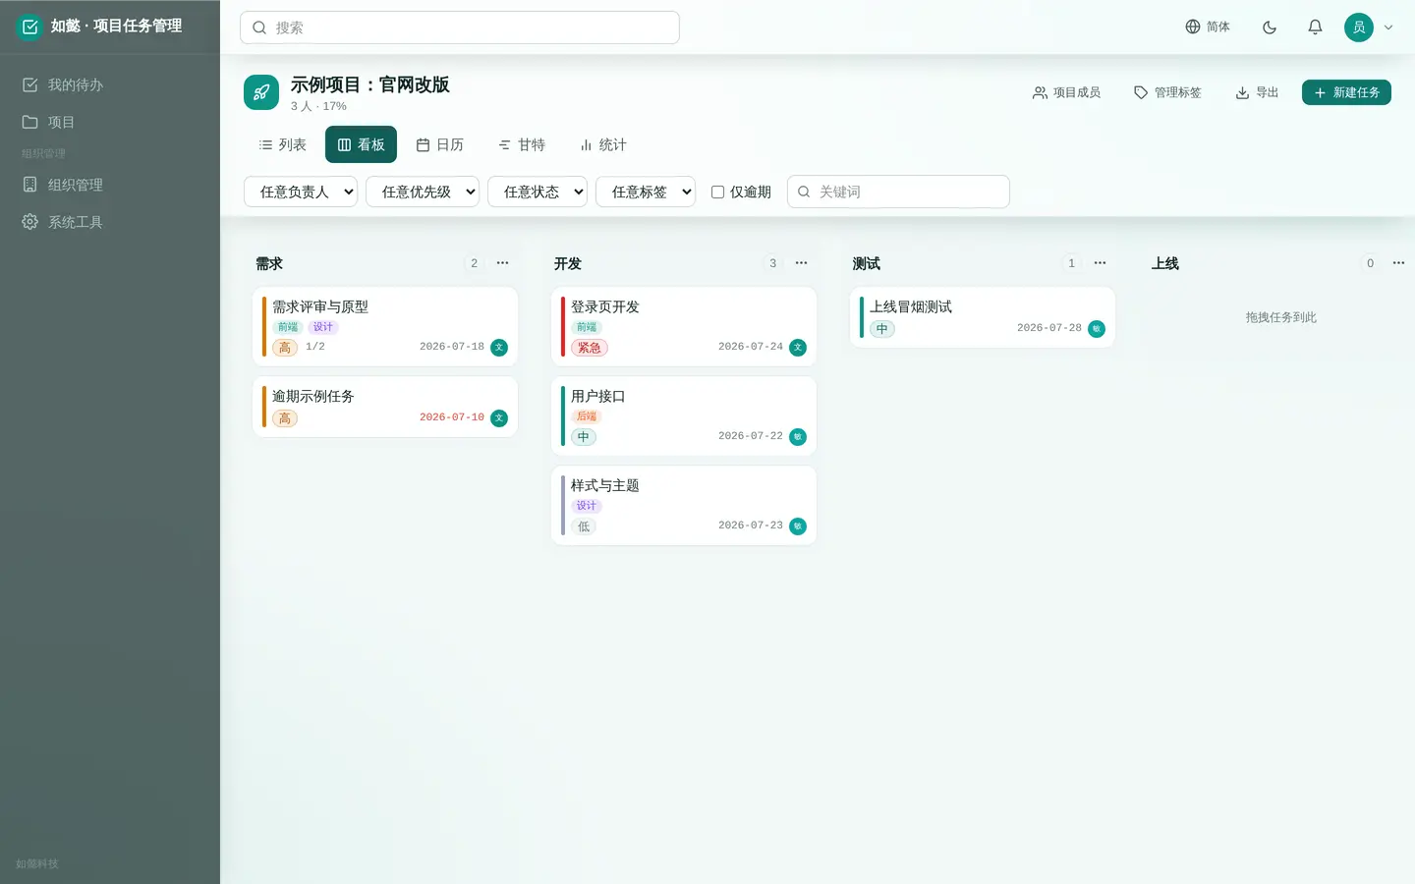
Task: Expand the 任意负责人 dropdown
Action: tap(301, 192)
